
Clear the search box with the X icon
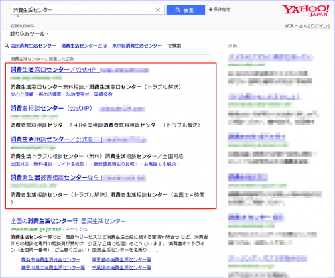tap(158, 10)
